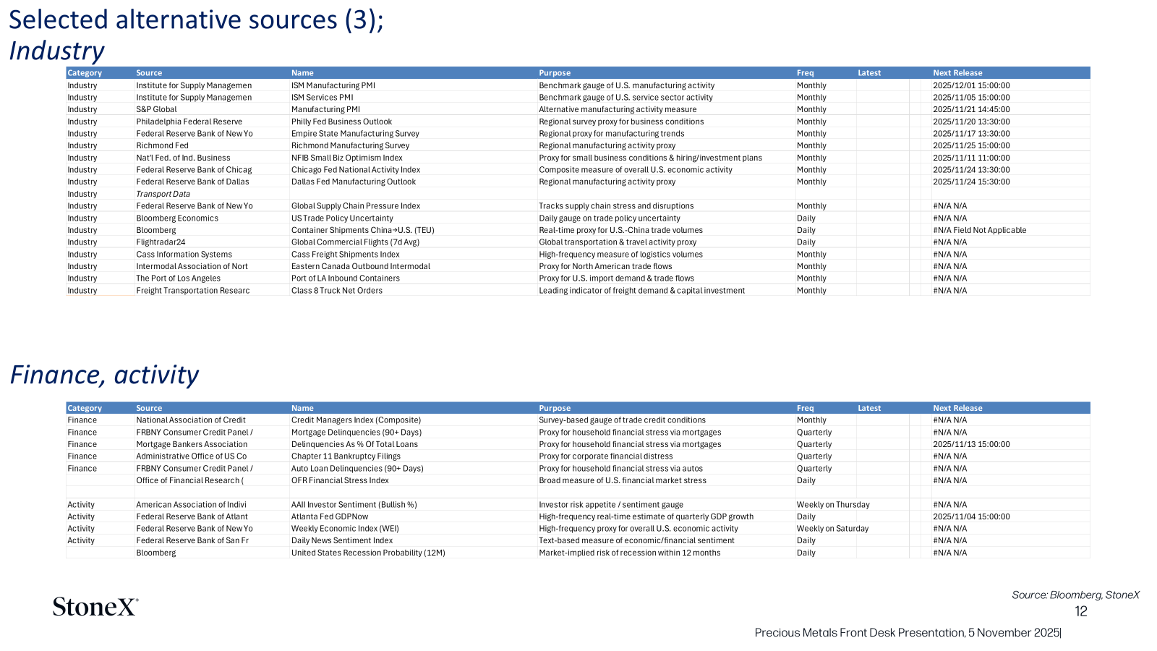Select 'Container Shipments China→U.S. (TEU)' cell

(363, 230)
